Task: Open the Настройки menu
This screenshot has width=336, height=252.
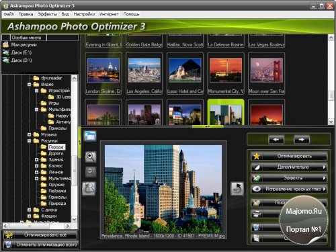Action: [x=84, y=14]
